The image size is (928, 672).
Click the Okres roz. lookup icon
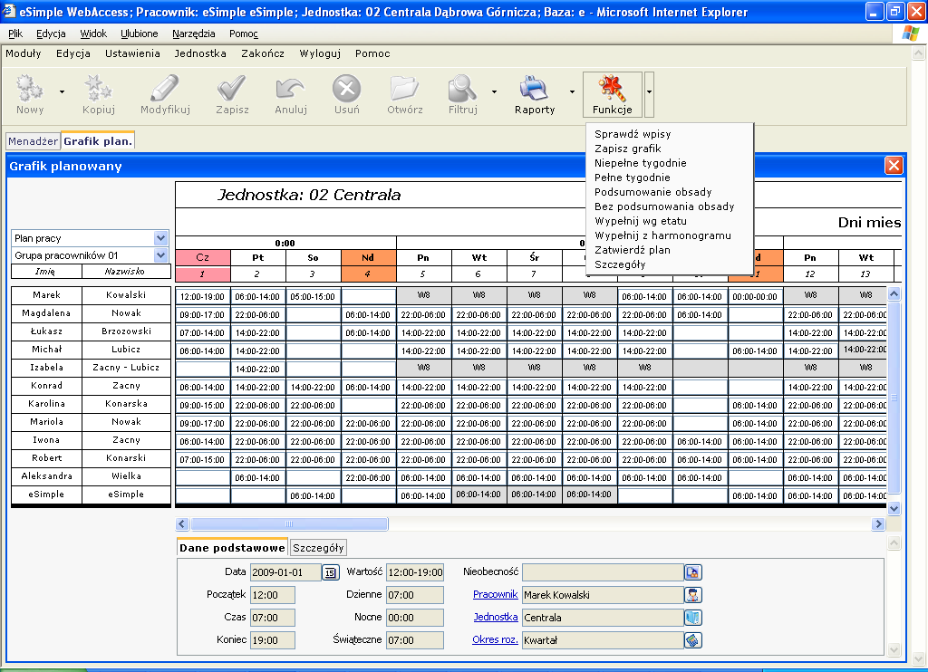(x=693, y=639)
